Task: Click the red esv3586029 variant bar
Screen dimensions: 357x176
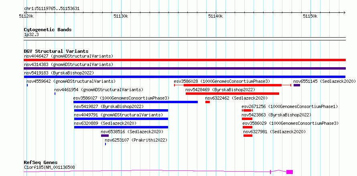Action: click(247, 127)
